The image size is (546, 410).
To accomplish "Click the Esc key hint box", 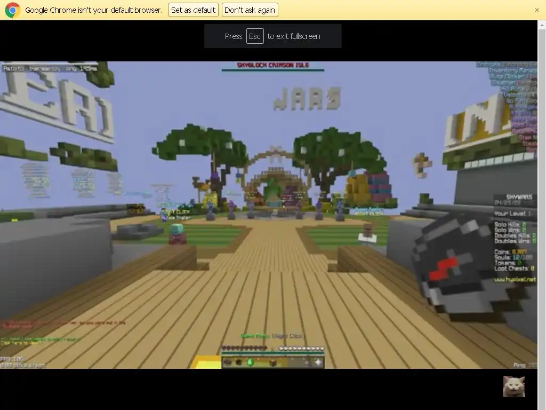I will (254, 36).
